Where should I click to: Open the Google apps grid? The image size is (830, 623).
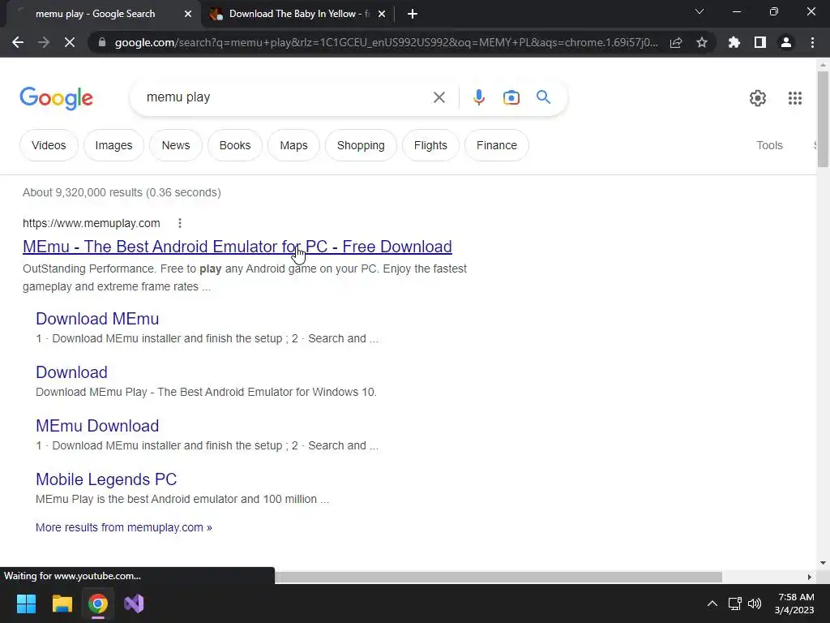click(795, 98)
